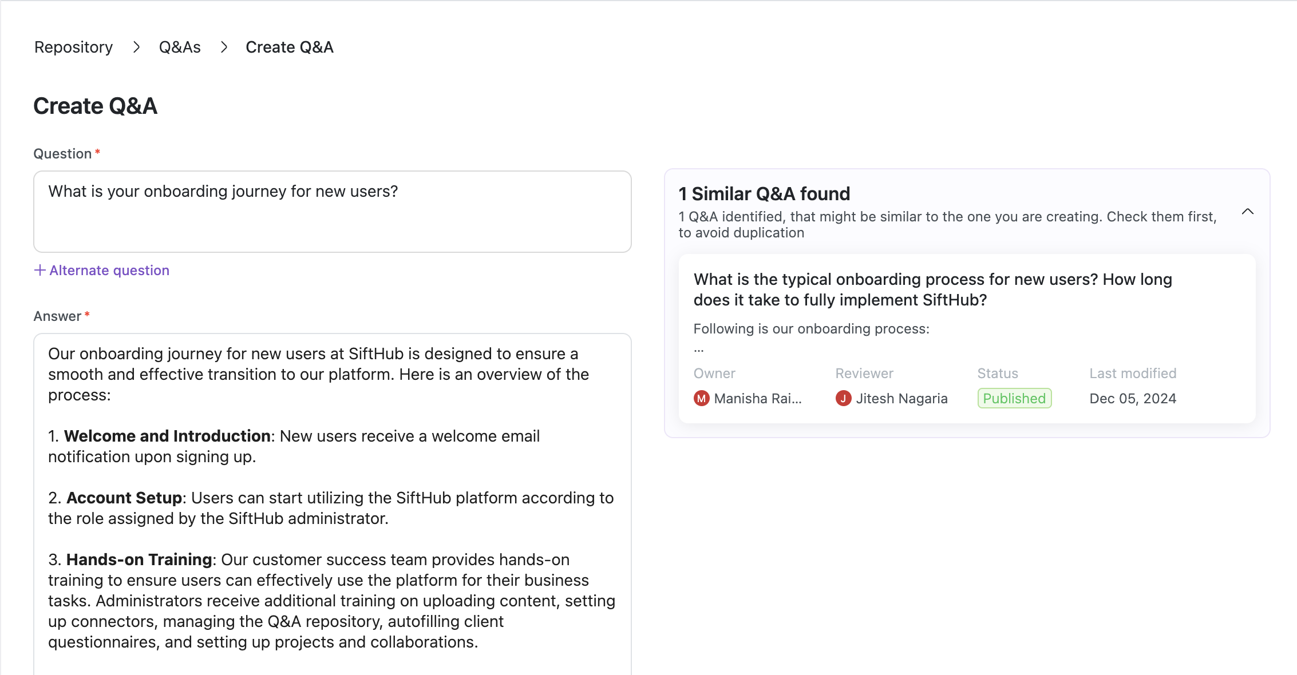This screenshot has height=675, width=1297.
Task: Click the chevron after Q&As breadcrumb
Action: pos(224,47)
